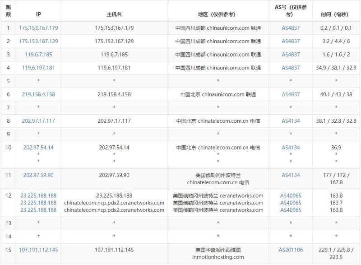Click the AS4134 link in hop 11 row
Image resolution: width=361 pixels, height=265 pixels.
[291, 175]
